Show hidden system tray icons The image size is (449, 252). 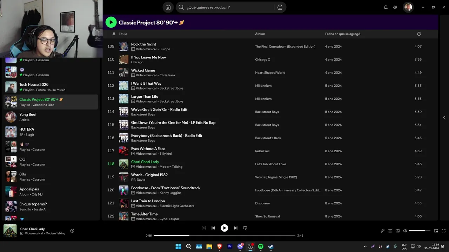point(365,246)
